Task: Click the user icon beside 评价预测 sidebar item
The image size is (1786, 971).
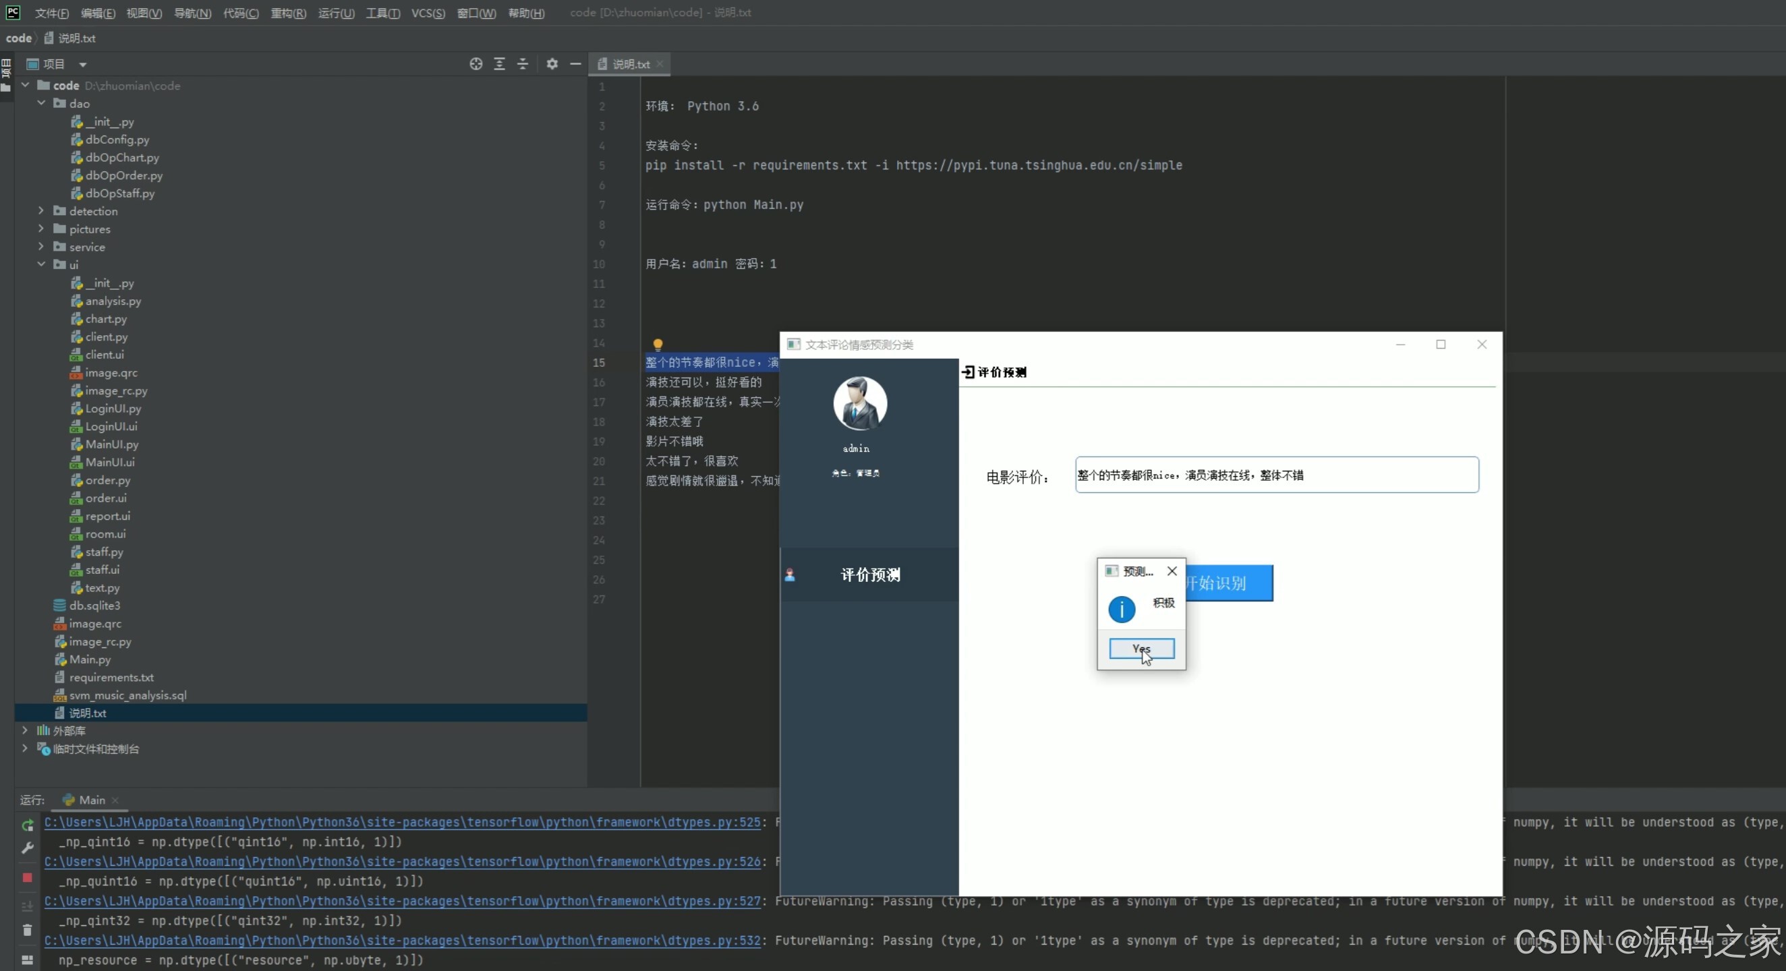Action: [790, 575]
